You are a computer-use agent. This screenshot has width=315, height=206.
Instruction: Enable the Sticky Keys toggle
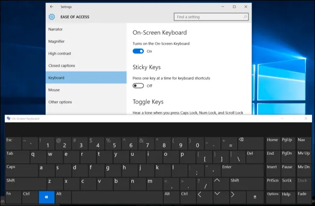138,85
